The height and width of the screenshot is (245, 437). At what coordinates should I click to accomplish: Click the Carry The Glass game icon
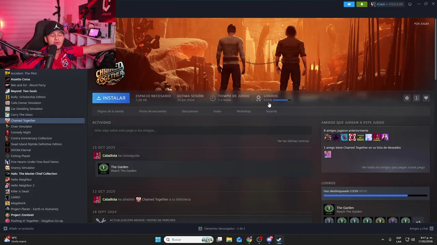[8, 115]
